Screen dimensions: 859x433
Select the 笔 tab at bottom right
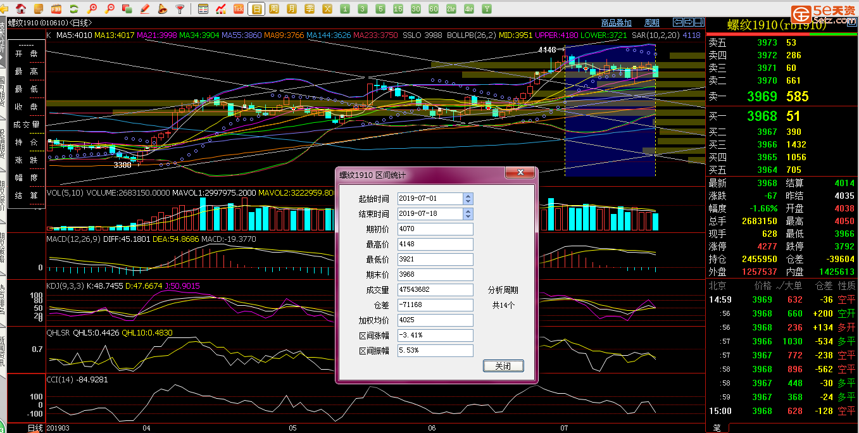click(x=717, y=428)
